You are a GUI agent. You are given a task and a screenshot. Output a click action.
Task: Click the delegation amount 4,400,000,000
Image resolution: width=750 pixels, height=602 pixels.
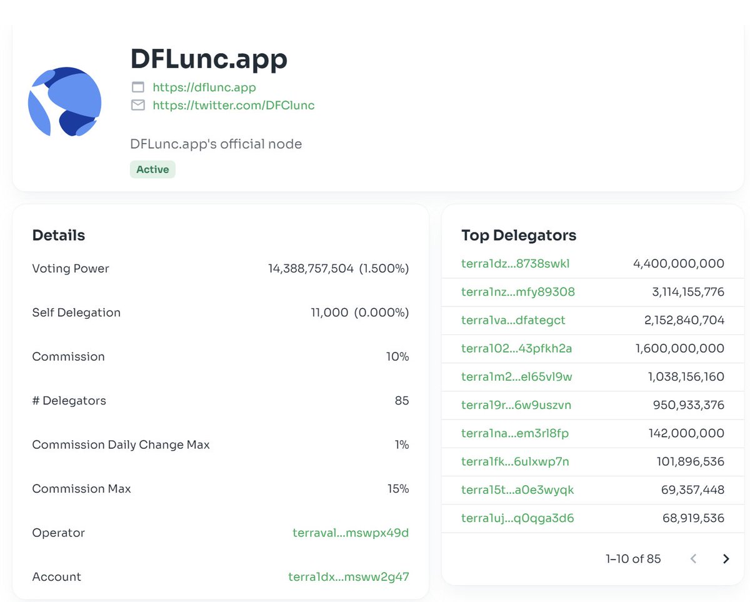click(x=679, y=264)
